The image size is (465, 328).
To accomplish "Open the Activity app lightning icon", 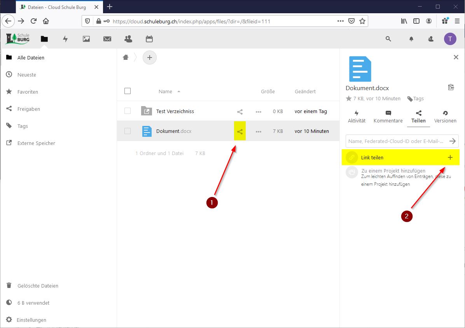I will click(x=65, y=39).
